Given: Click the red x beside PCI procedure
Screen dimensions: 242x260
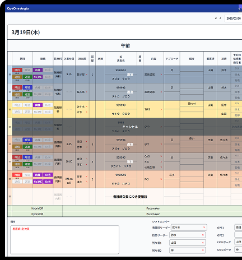Looking at the screenshot, I should [x=161, y=179].
